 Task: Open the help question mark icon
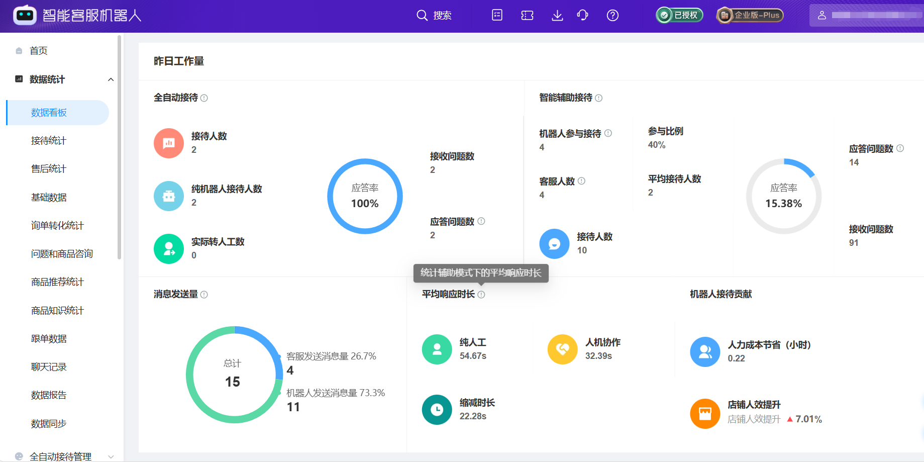coord(612,16)
